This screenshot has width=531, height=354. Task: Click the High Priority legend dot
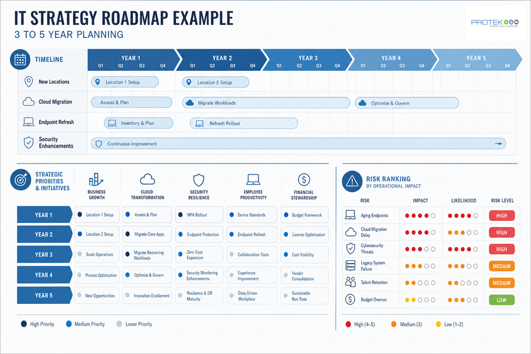[x=24, y=324]
